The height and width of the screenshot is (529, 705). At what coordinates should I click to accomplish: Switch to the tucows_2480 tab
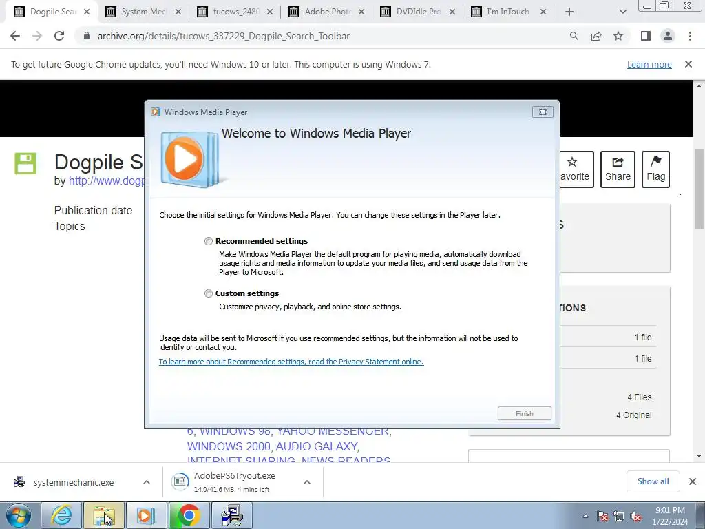pos(234,12)
